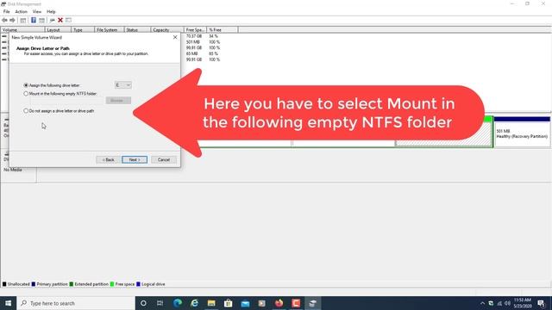
Task: Open Firefox from the taskbar
Action: click(x=279, y=303)
